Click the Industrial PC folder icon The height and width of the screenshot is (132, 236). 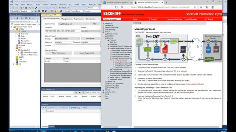click(x=103, y=23)
